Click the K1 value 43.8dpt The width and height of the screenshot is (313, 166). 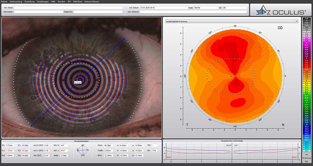click(x=26, y=145)
